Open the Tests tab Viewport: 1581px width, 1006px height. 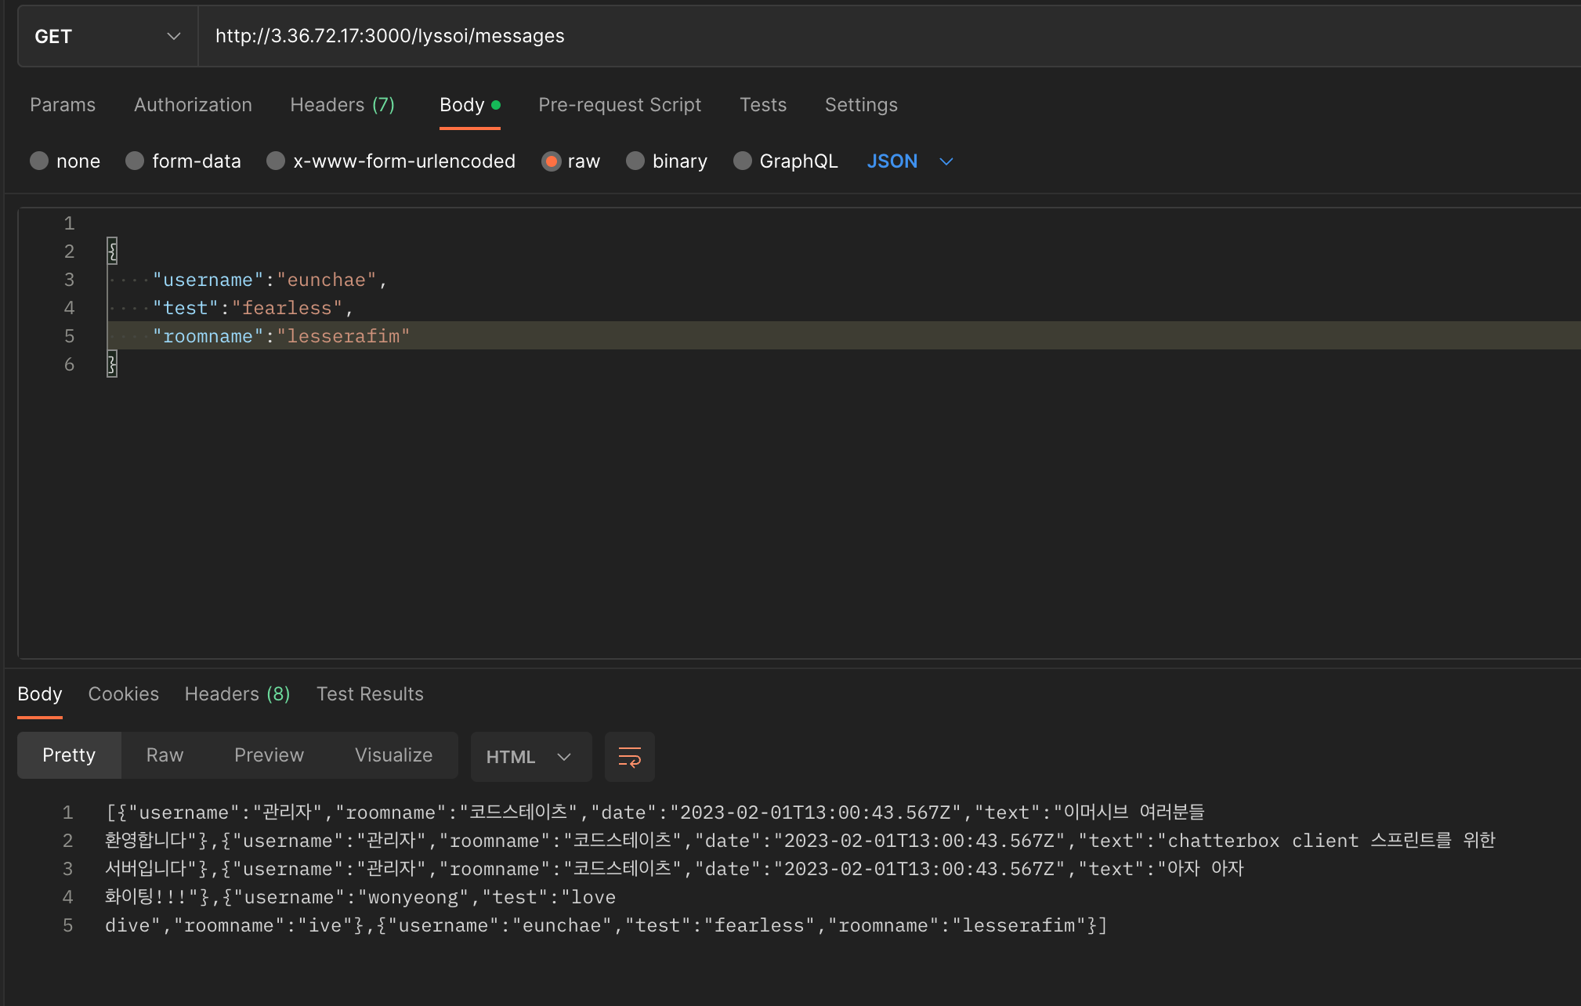[762, 105]
